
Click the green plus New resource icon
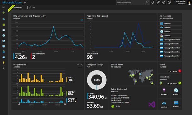coord(3,13)
